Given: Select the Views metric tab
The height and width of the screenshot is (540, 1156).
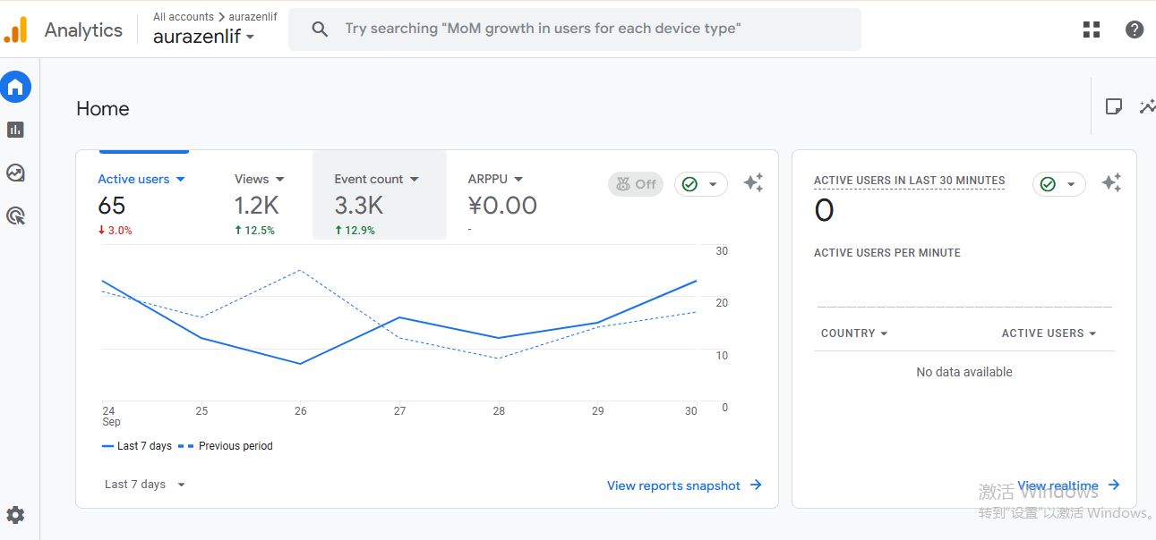Looking at the screenshot, I should click(x=259, y=180).
